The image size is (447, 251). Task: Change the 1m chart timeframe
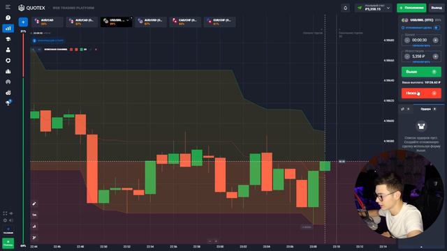pos(34,215)
